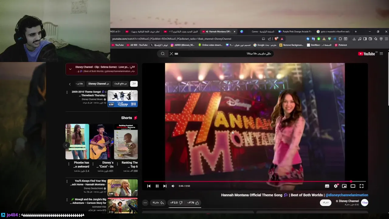
Task: Open the Remove Background bookmark
Action: coord(291,45)
